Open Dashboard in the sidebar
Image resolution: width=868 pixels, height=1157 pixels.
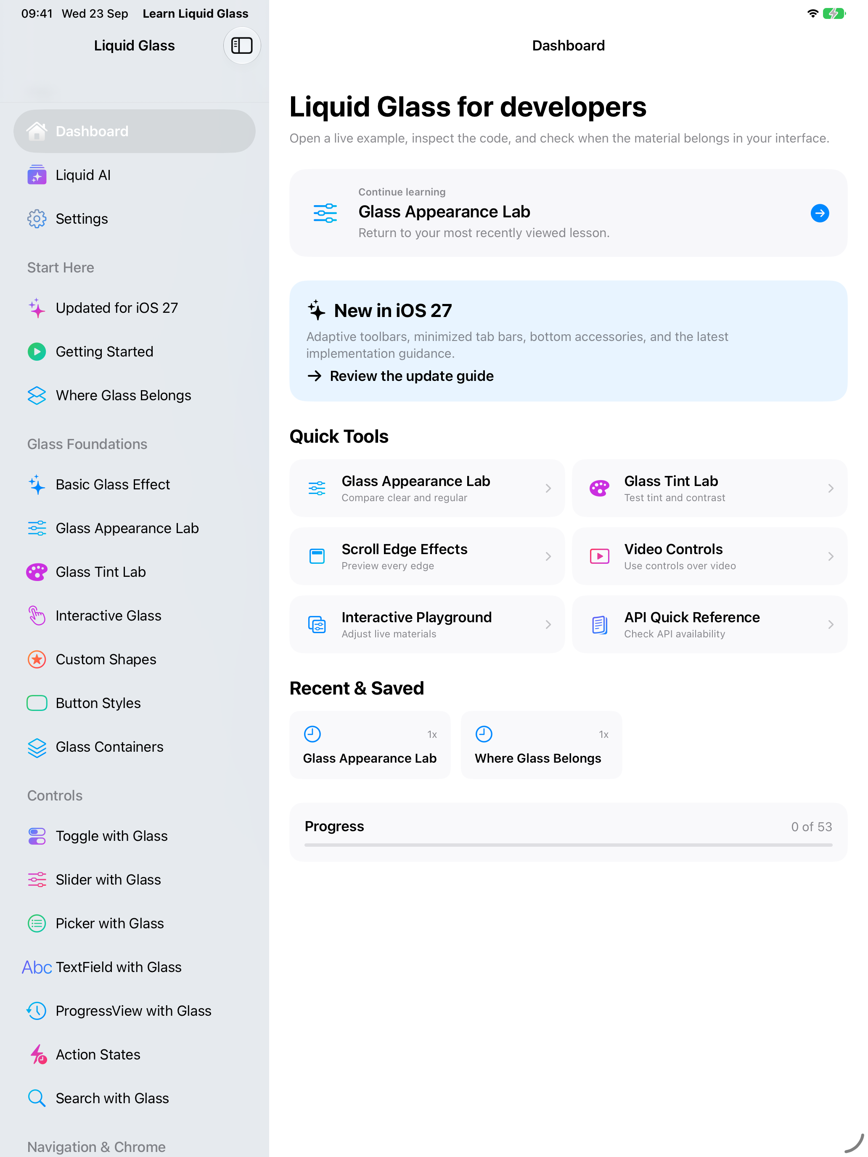coord(135,131)
